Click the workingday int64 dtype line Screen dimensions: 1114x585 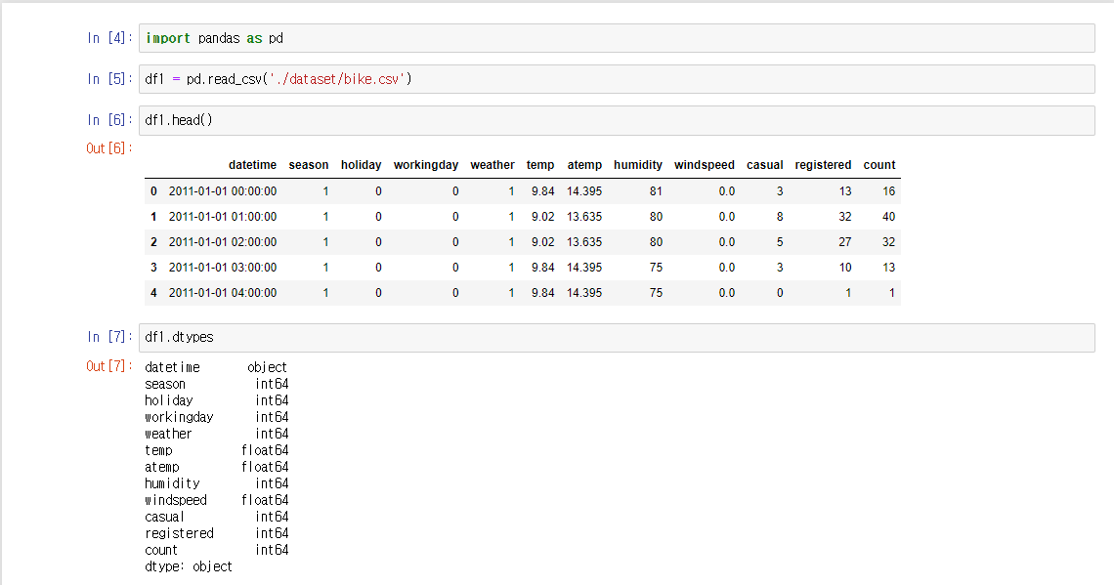(x=216, y=417)
